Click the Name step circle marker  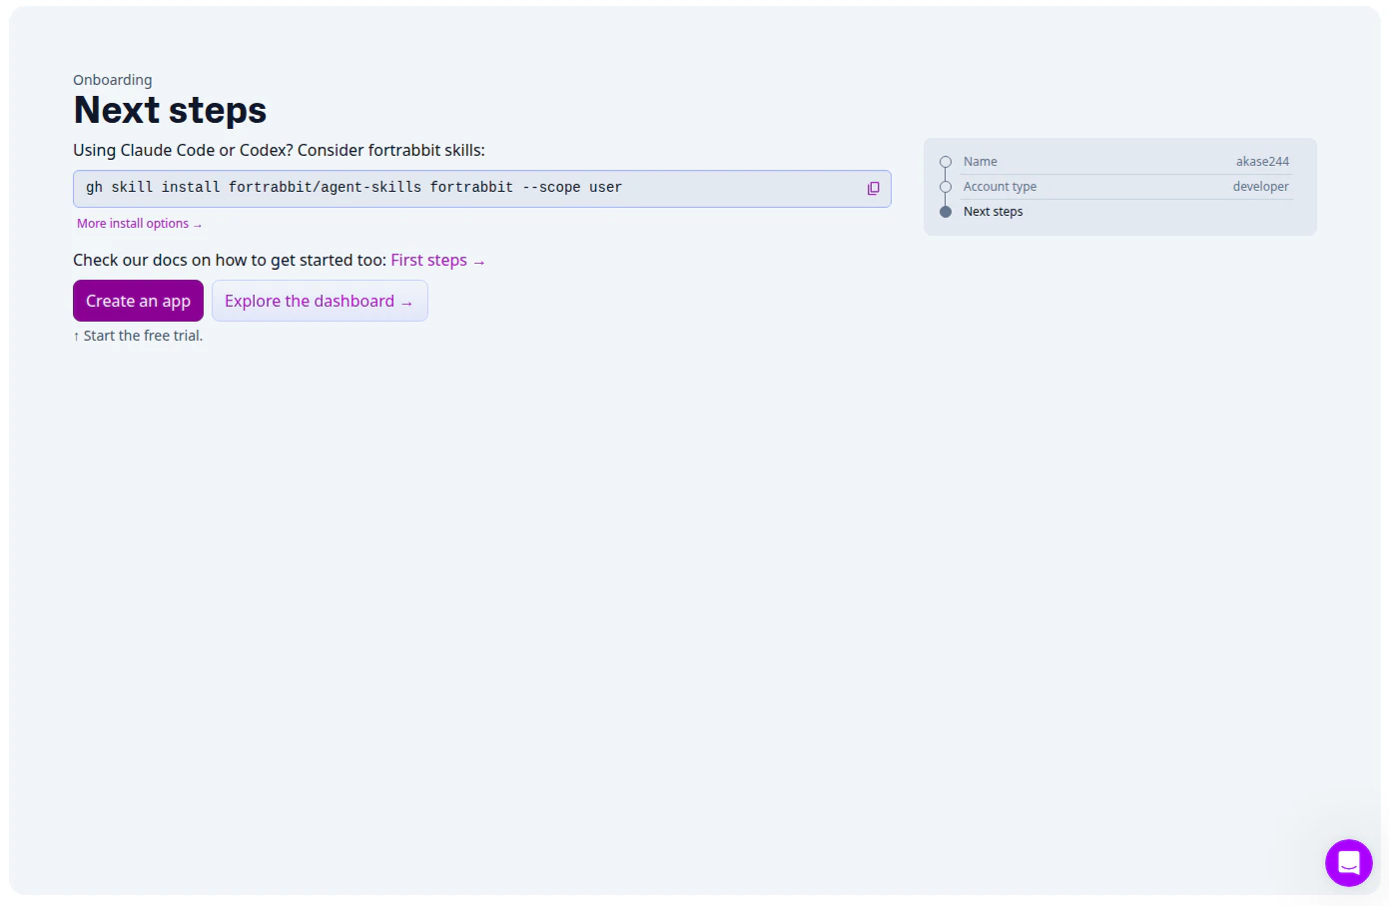point(946,162)
